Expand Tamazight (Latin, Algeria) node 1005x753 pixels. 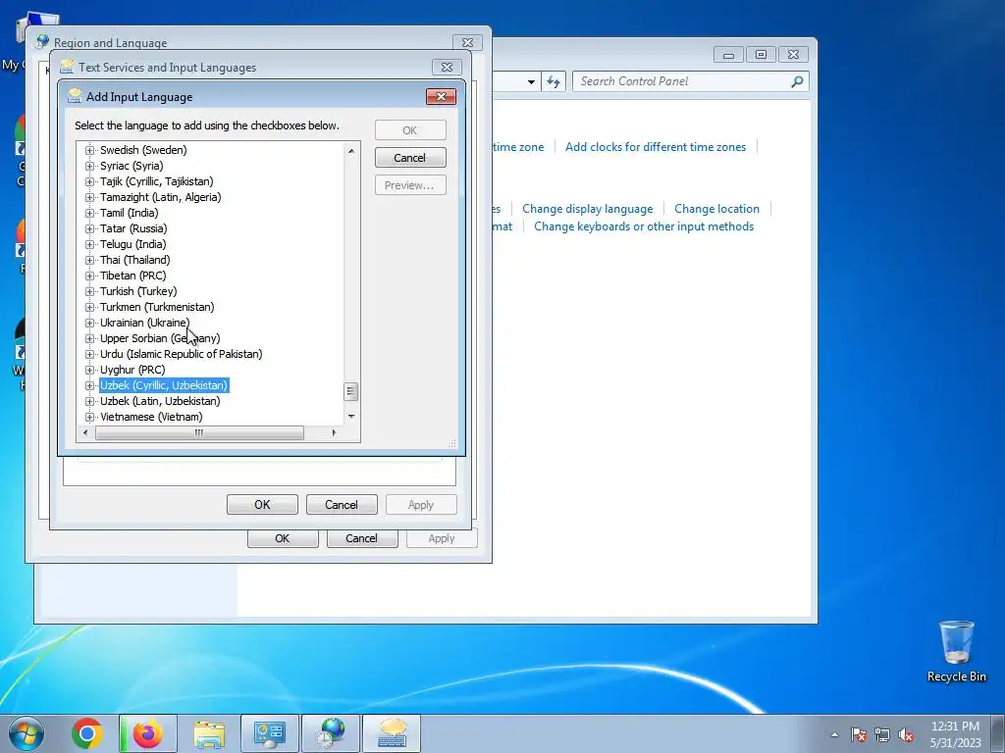coord(89,197)
